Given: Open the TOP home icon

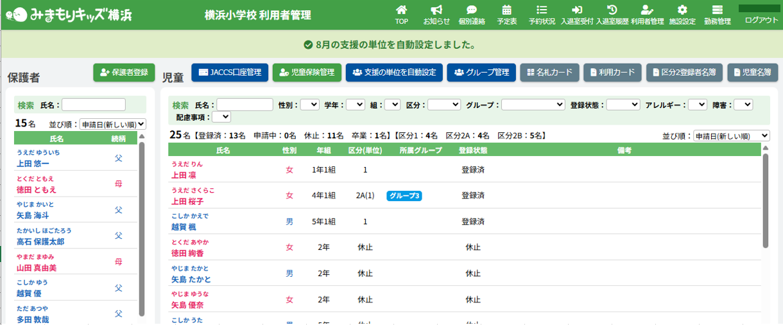Looking at the screenshot, I should pyautogui.click(x=401, y=10).
